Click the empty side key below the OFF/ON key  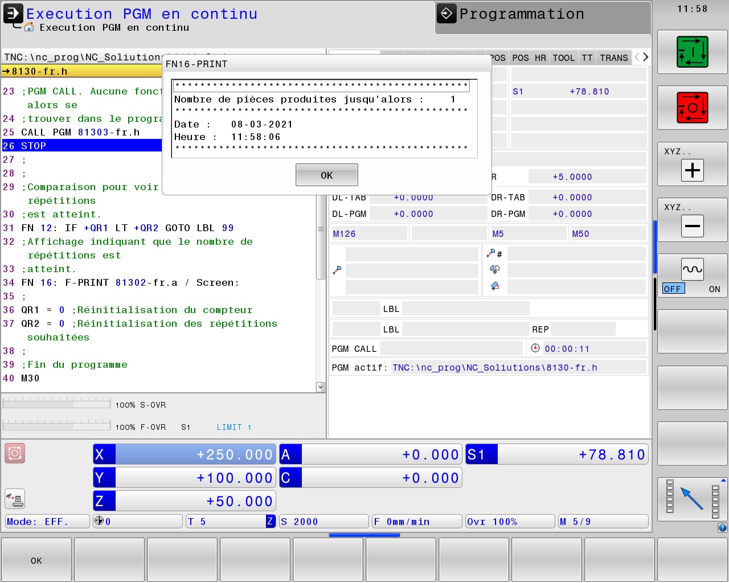(693, 332)
